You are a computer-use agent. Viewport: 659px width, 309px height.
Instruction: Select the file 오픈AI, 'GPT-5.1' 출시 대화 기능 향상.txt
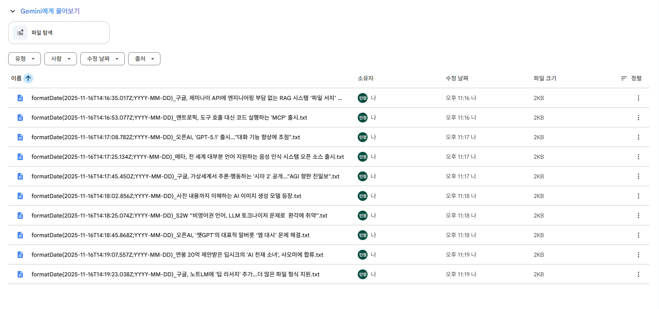click(x=166, y=137)
